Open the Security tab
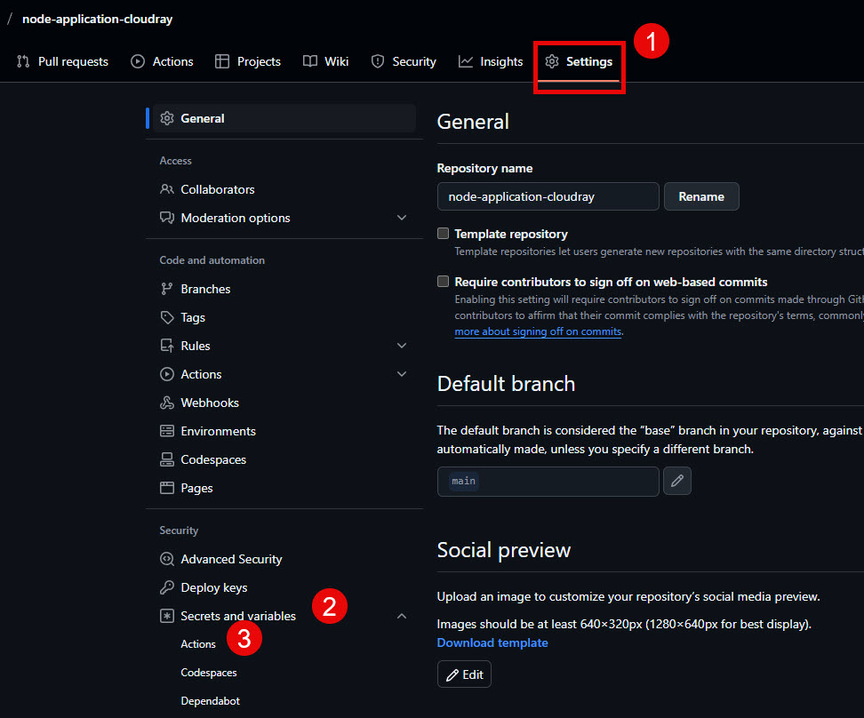864x718 pixels. pos(404,61)
